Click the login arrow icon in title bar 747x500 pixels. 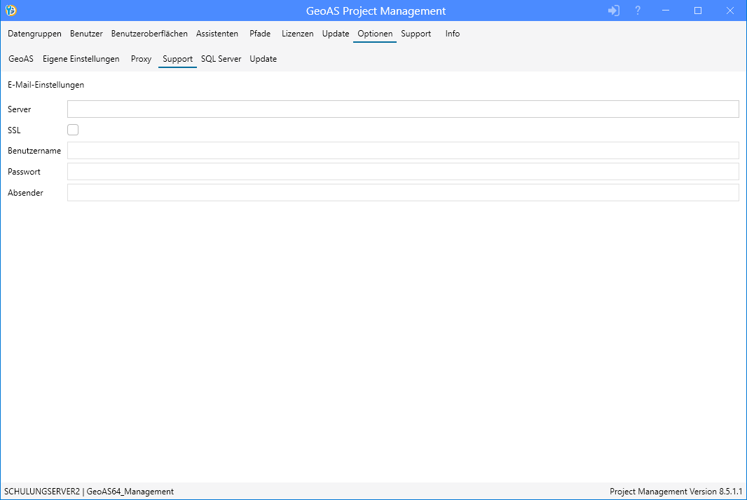pos(614,11)
